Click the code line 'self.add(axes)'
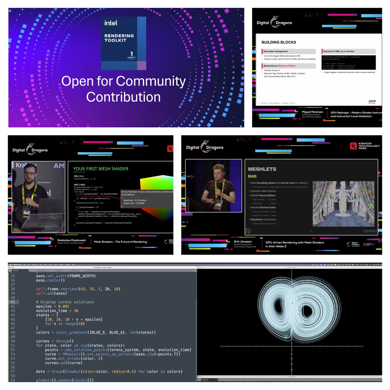The height and width of the screenshot is (390, 390). (x=51, y=293)
